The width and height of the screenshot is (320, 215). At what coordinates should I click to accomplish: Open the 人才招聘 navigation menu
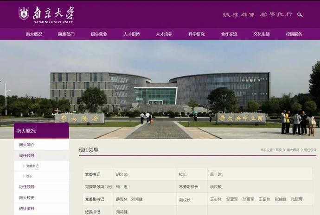pyautogui.click(x=131, y=34)
